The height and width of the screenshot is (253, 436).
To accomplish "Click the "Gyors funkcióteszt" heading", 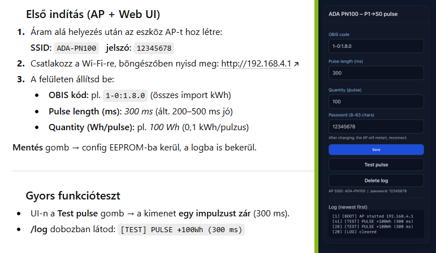I will click(x=72, y=196).
